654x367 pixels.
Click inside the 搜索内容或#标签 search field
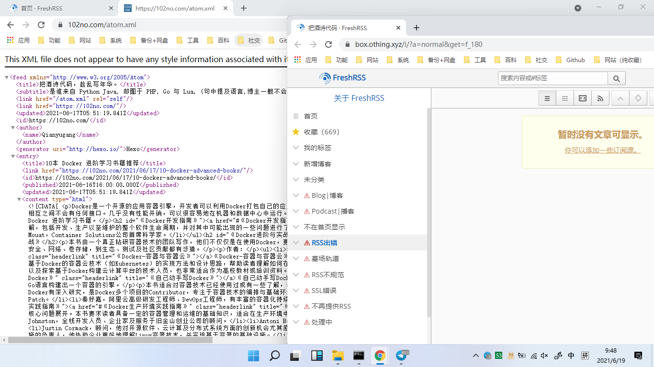[551, 78]
